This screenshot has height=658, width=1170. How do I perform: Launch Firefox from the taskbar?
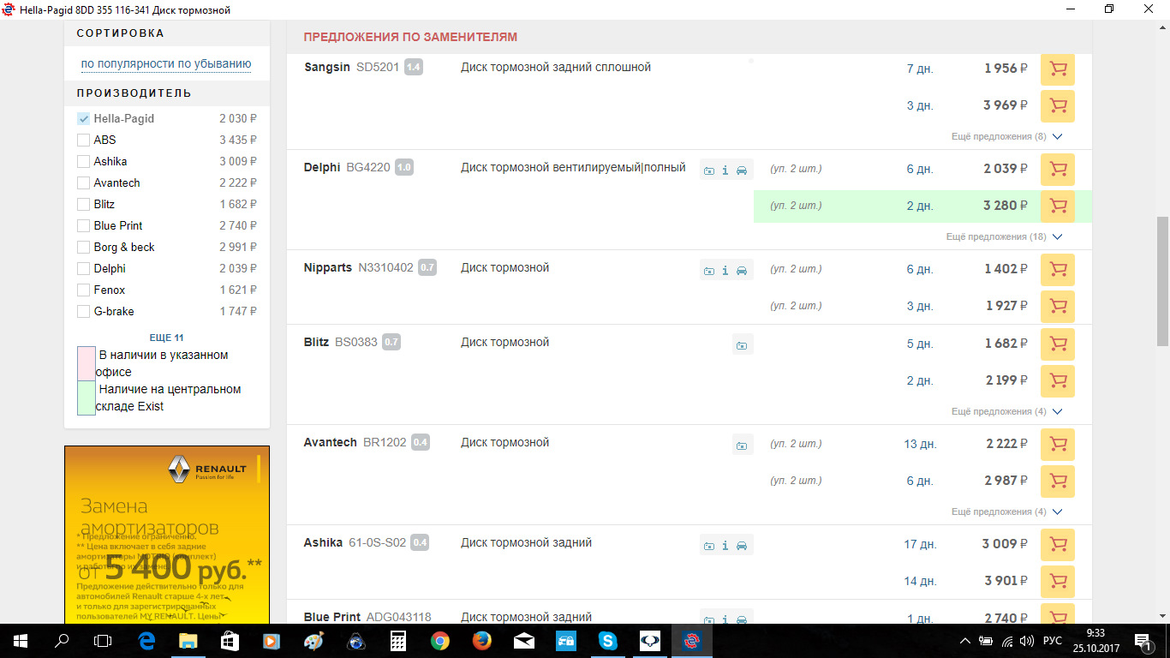482,641
